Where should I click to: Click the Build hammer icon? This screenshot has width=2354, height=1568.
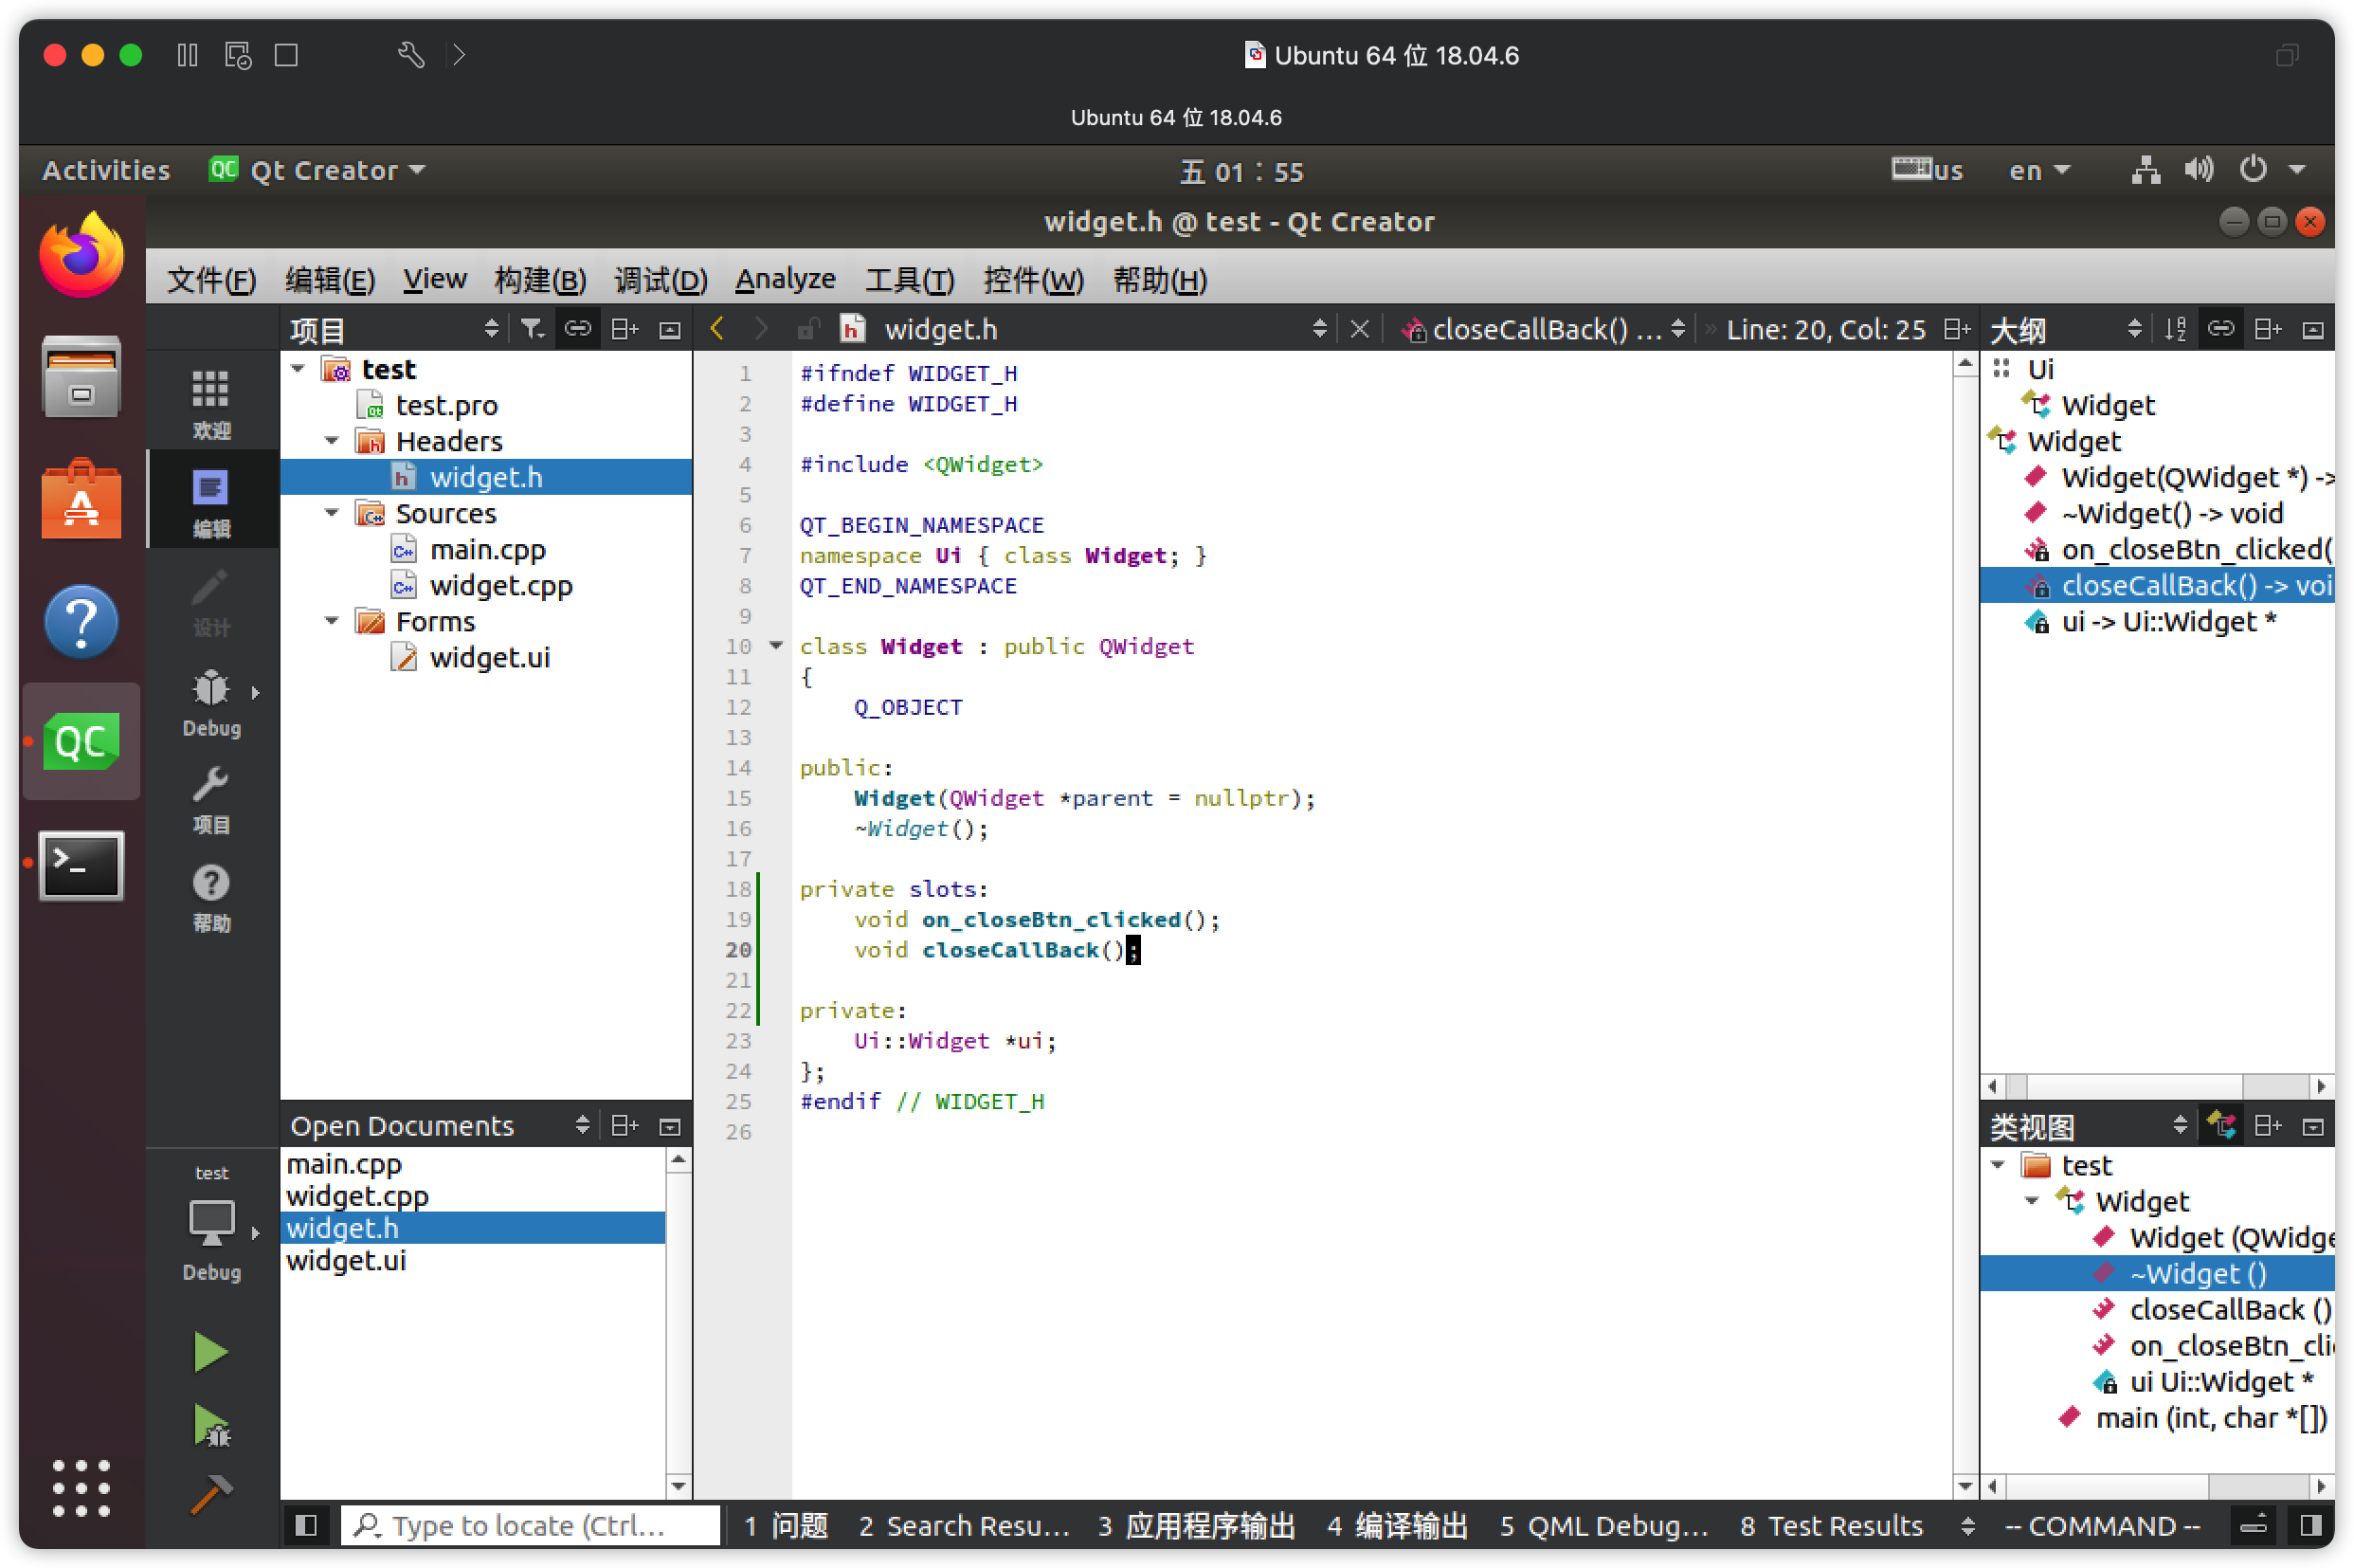tap(210, 1494)
